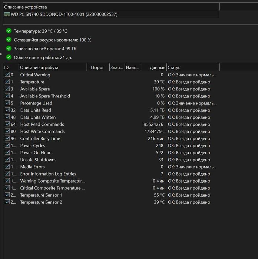The width and height of the screenshot is (258, 259).
Task: Sort by the Данные column header
Action: coord(154,67)
